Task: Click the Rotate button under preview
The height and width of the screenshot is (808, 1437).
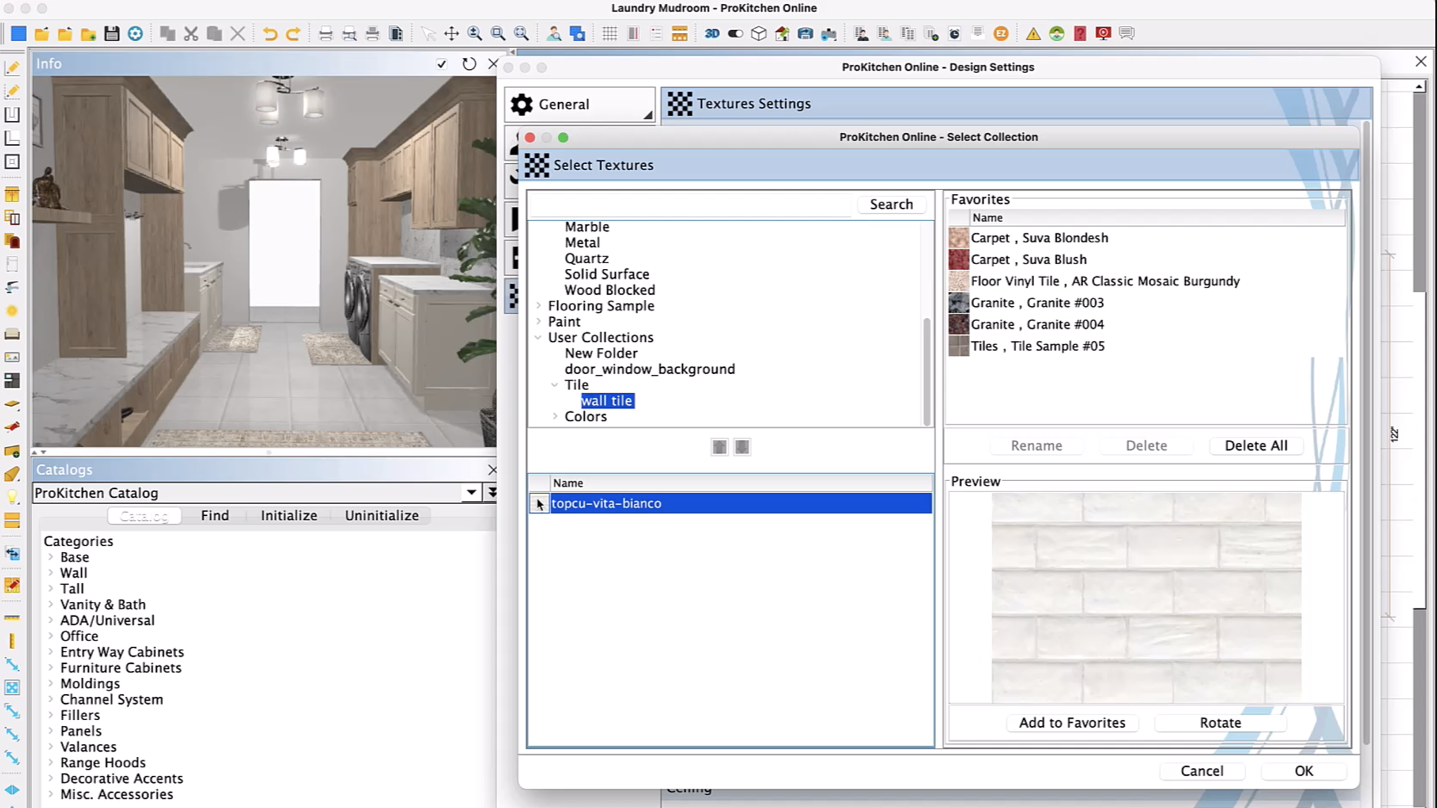Action: coord(1220,723)
